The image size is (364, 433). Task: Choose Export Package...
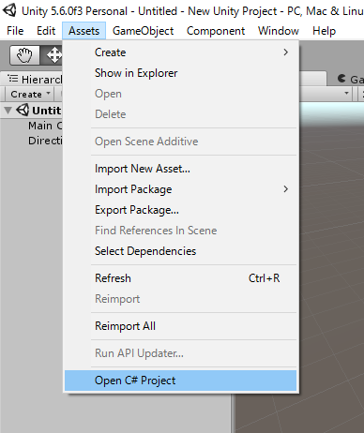tap(180, 210)
